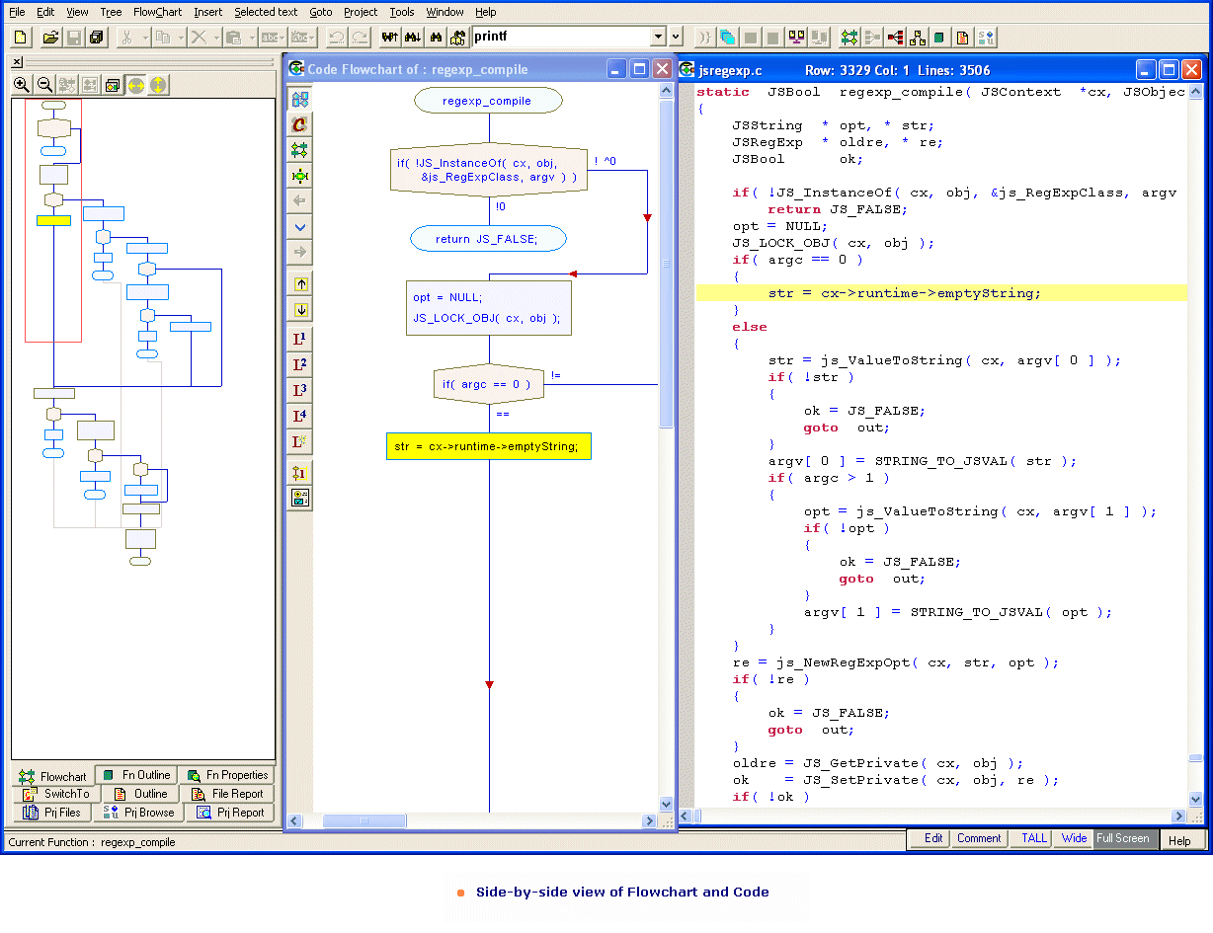
Task: Click the Wide layout button
Action: pos(1074,838)
